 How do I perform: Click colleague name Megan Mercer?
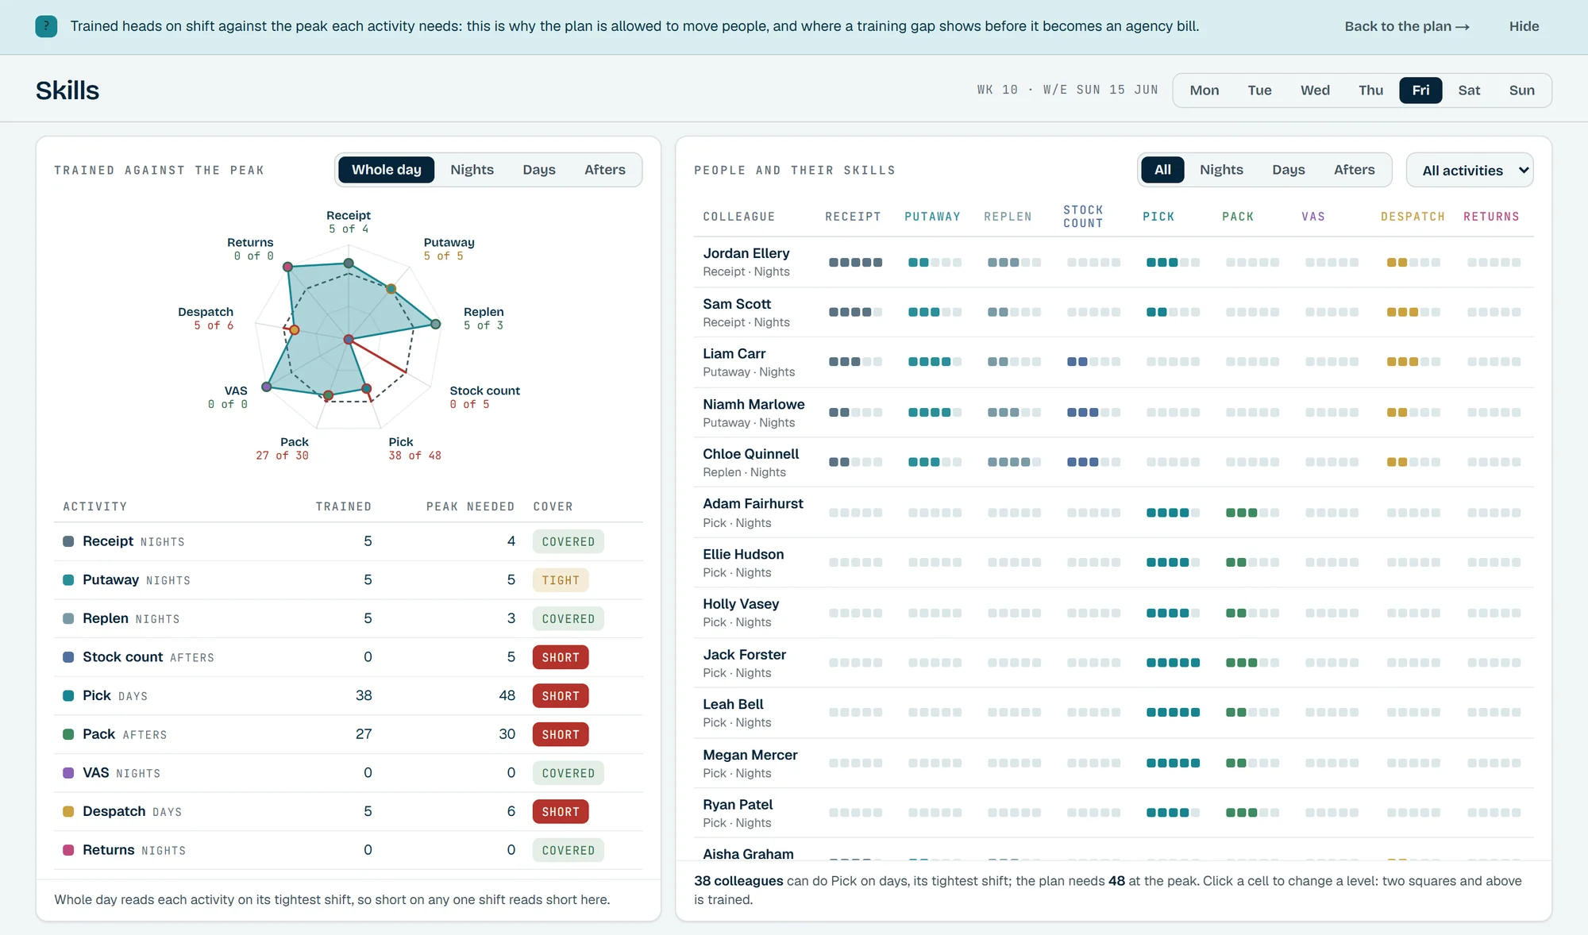coord(750,755)
